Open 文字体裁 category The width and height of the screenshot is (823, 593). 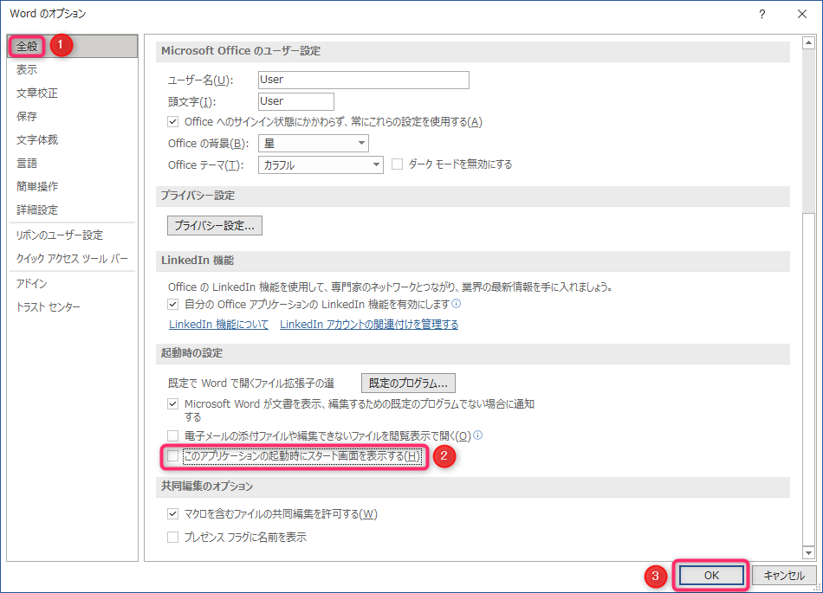[x=73, y=139]
